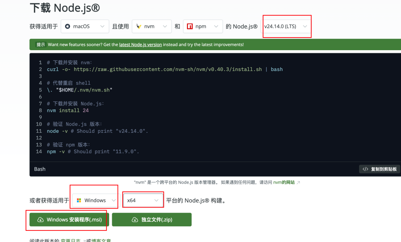Click the node -v verification line
This screenshot has width=401, height=242.
pyautogui.click(x=97, y=131)
